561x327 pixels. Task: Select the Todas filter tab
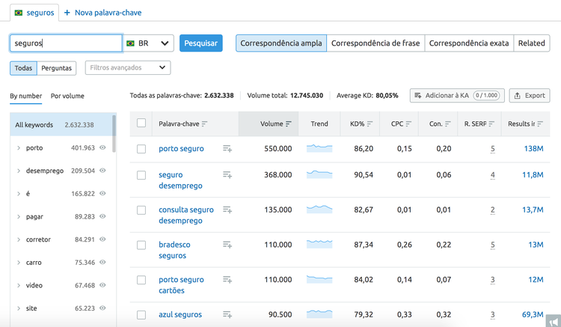23,68
